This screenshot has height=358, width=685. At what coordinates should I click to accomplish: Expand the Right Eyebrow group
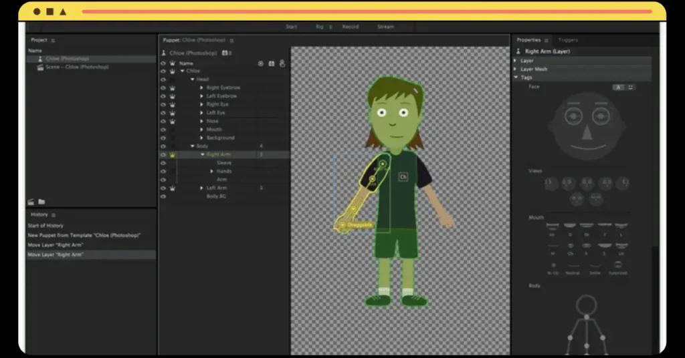[x=202, y=87]
